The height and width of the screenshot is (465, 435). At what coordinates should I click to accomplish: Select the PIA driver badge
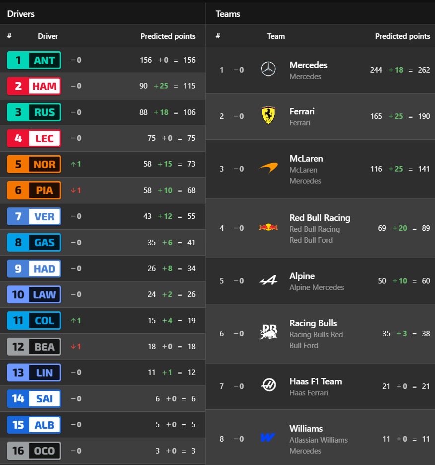(34, 190)
